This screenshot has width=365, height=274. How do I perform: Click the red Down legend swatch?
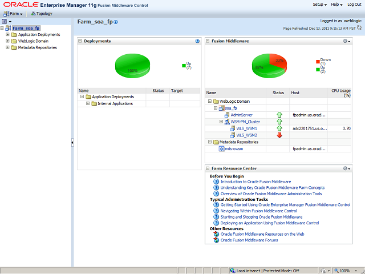pos(318,61)
